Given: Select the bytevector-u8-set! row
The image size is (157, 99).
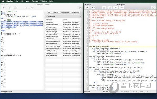Looking at the screenshot, I should click(x=63, y=37).
